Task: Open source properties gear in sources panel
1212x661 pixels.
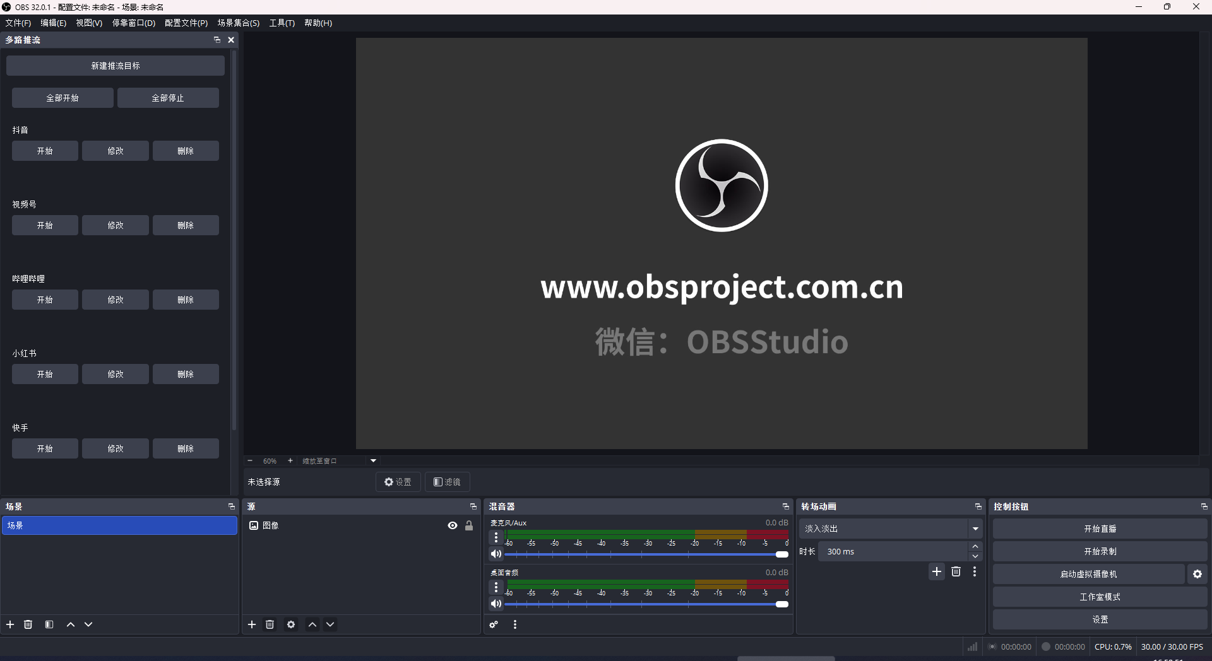Action: coord(291,624)
